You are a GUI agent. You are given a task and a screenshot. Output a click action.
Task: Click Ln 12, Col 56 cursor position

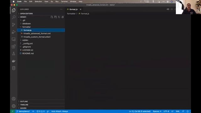pos(140,111)
